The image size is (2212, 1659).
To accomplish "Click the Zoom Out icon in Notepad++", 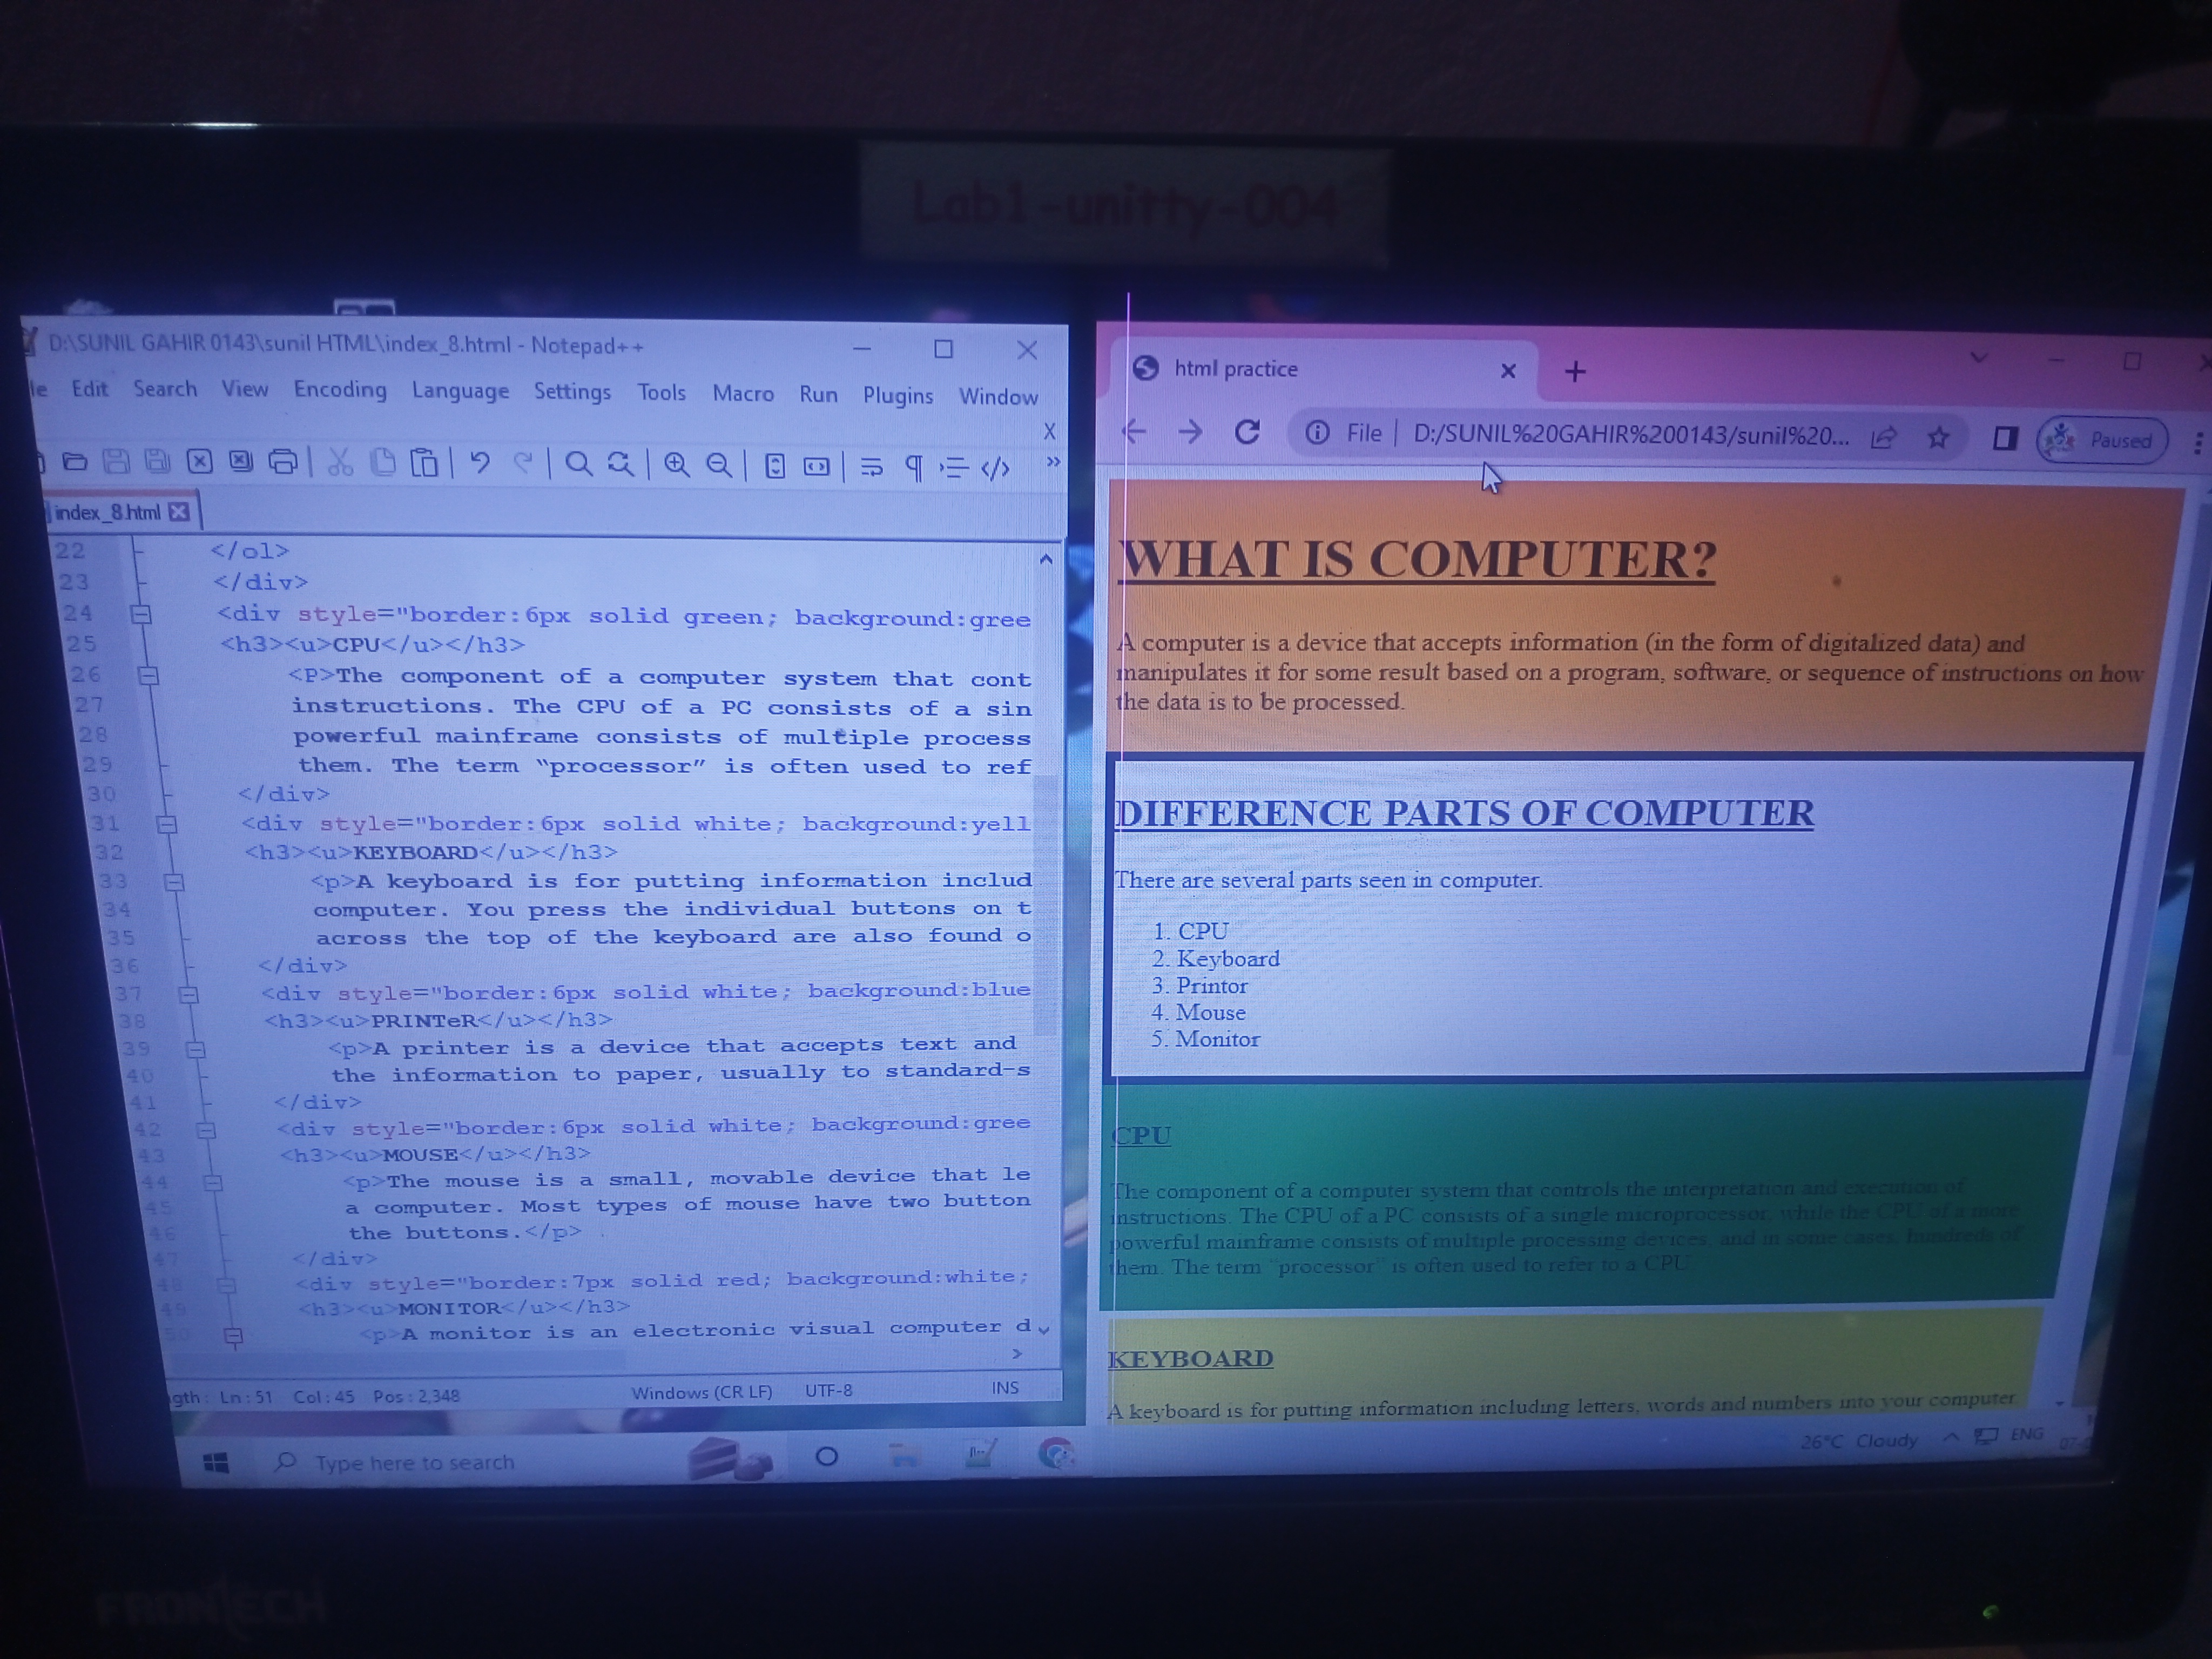I will coord(719,465).
